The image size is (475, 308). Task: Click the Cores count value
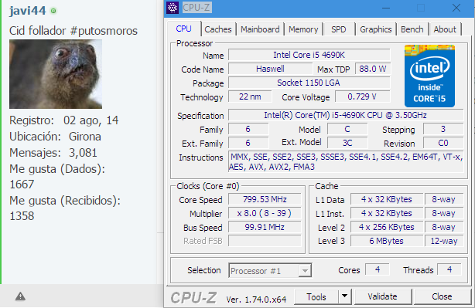(378, 269)
